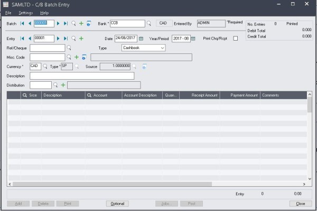This screenshot has height=211, width=317.
Task: Add new Misc. Code with plus icon
Action: coord(77,57)
